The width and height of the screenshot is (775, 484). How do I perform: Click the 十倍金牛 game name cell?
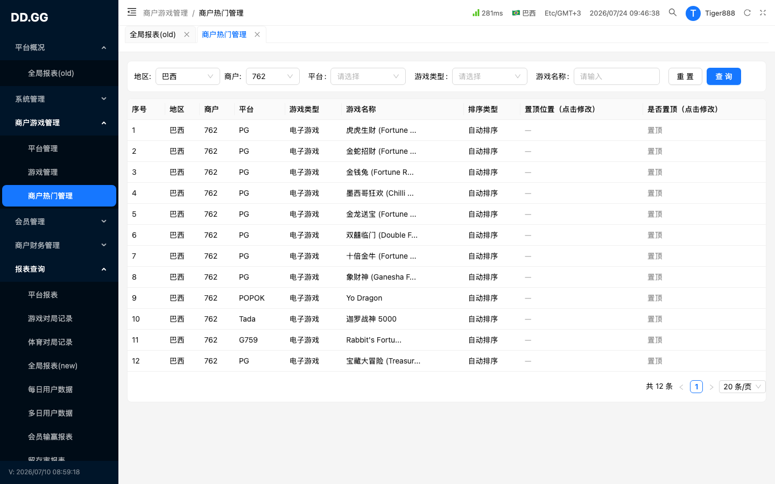(381, 256)
